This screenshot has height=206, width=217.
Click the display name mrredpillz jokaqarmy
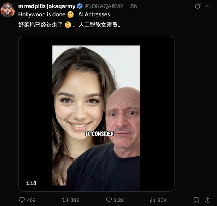[x=47, y=6]
